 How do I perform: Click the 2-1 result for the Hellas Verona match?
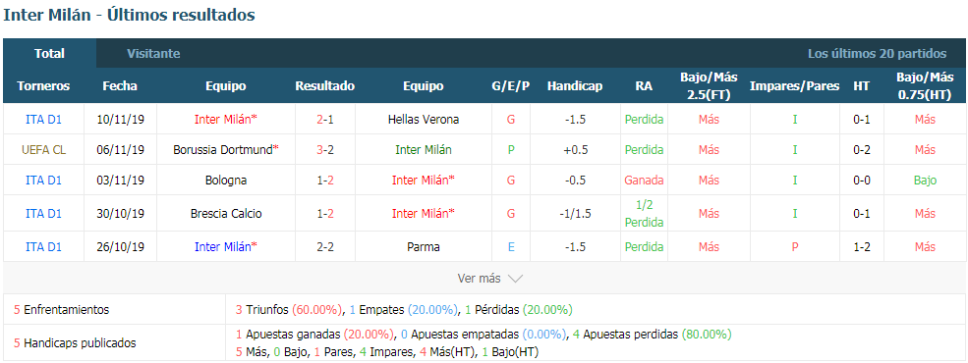click(324, 120)
